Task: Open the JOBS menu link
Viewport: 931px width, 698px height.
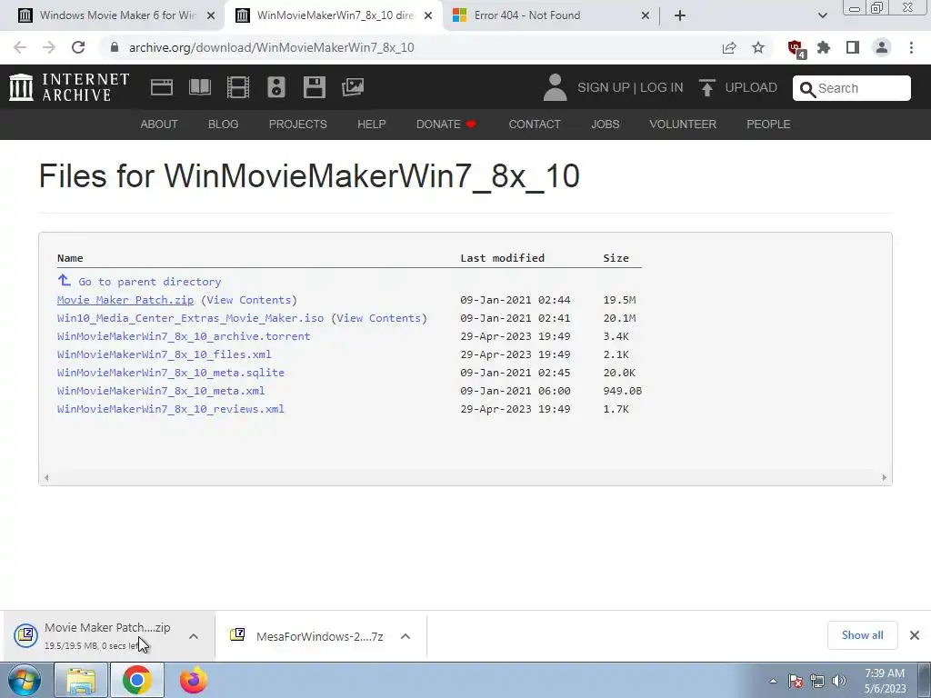Action: (605, 124)
